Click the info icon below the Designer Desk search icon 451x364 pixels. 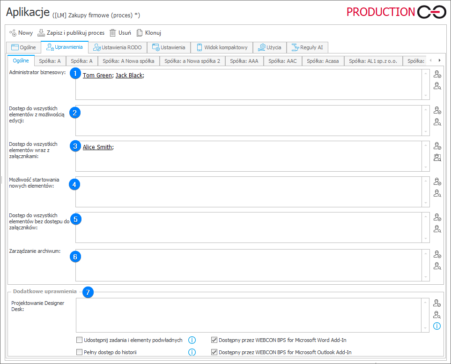(437, 326)
